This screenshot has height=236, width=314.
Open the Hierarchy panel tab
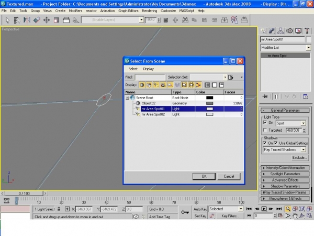pyautogui.click(x=281, y=31)
